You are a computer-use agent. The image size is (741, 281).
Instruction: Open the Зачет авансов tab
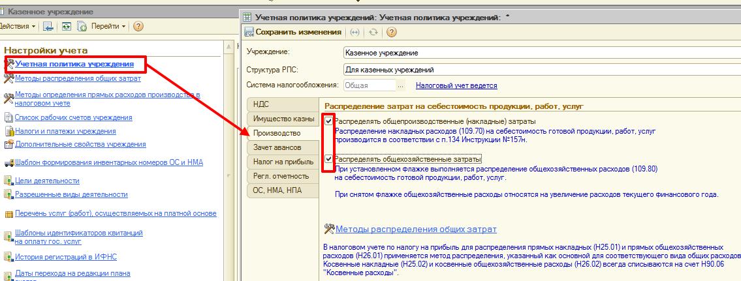coord(276,147)
